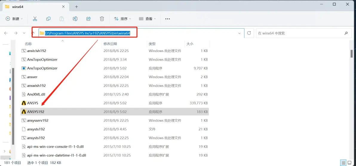
Task: Click the AnsXML.dll file icon
Action: [x=24, y=94]
